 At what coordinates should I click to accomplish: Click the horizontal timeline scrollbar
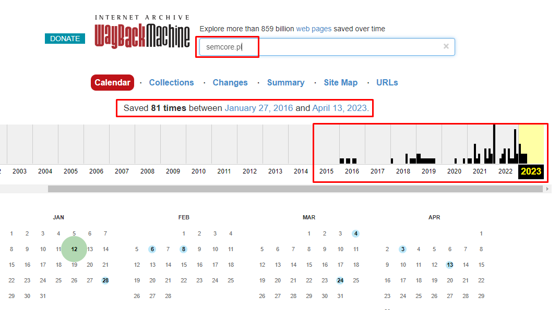click(x=295, y=189)
